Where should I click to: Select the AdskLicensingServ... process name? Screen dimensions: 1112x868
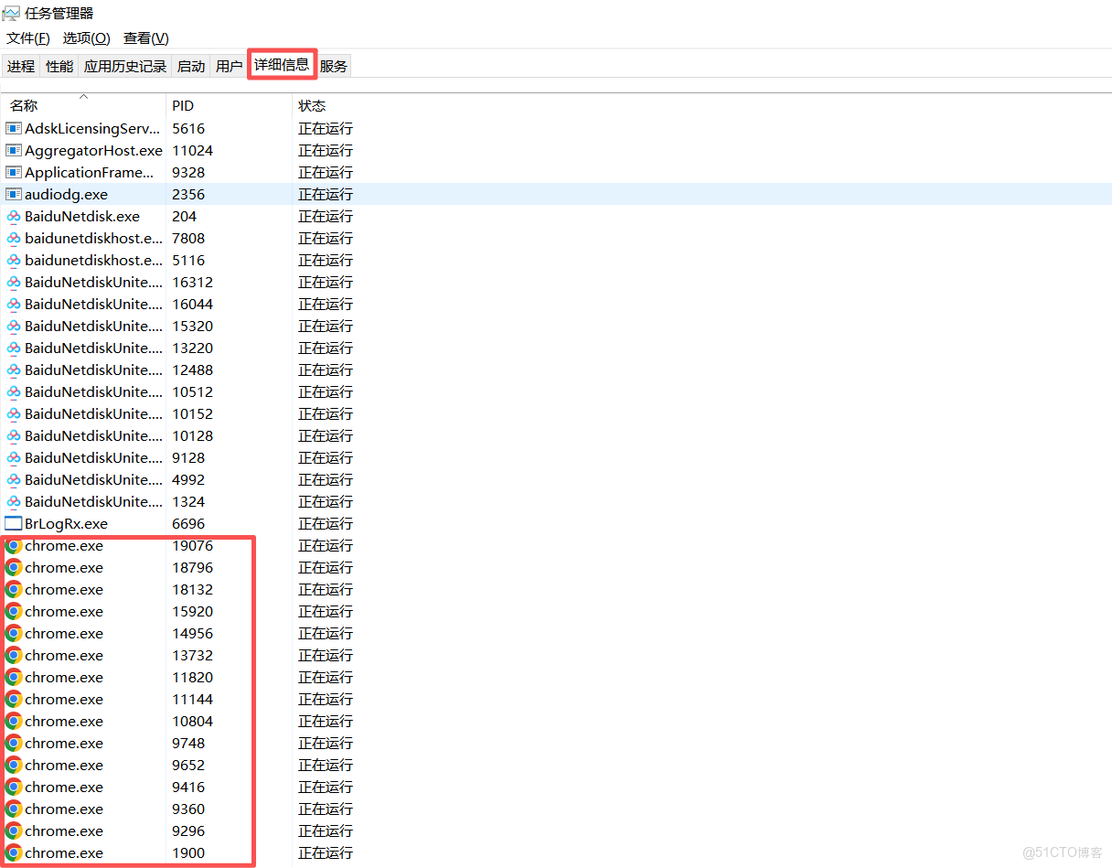pyautogui.click(x=92, y=128)
